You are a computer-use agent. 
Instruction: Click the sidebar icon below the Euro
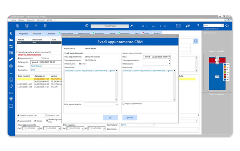point(11,40)
